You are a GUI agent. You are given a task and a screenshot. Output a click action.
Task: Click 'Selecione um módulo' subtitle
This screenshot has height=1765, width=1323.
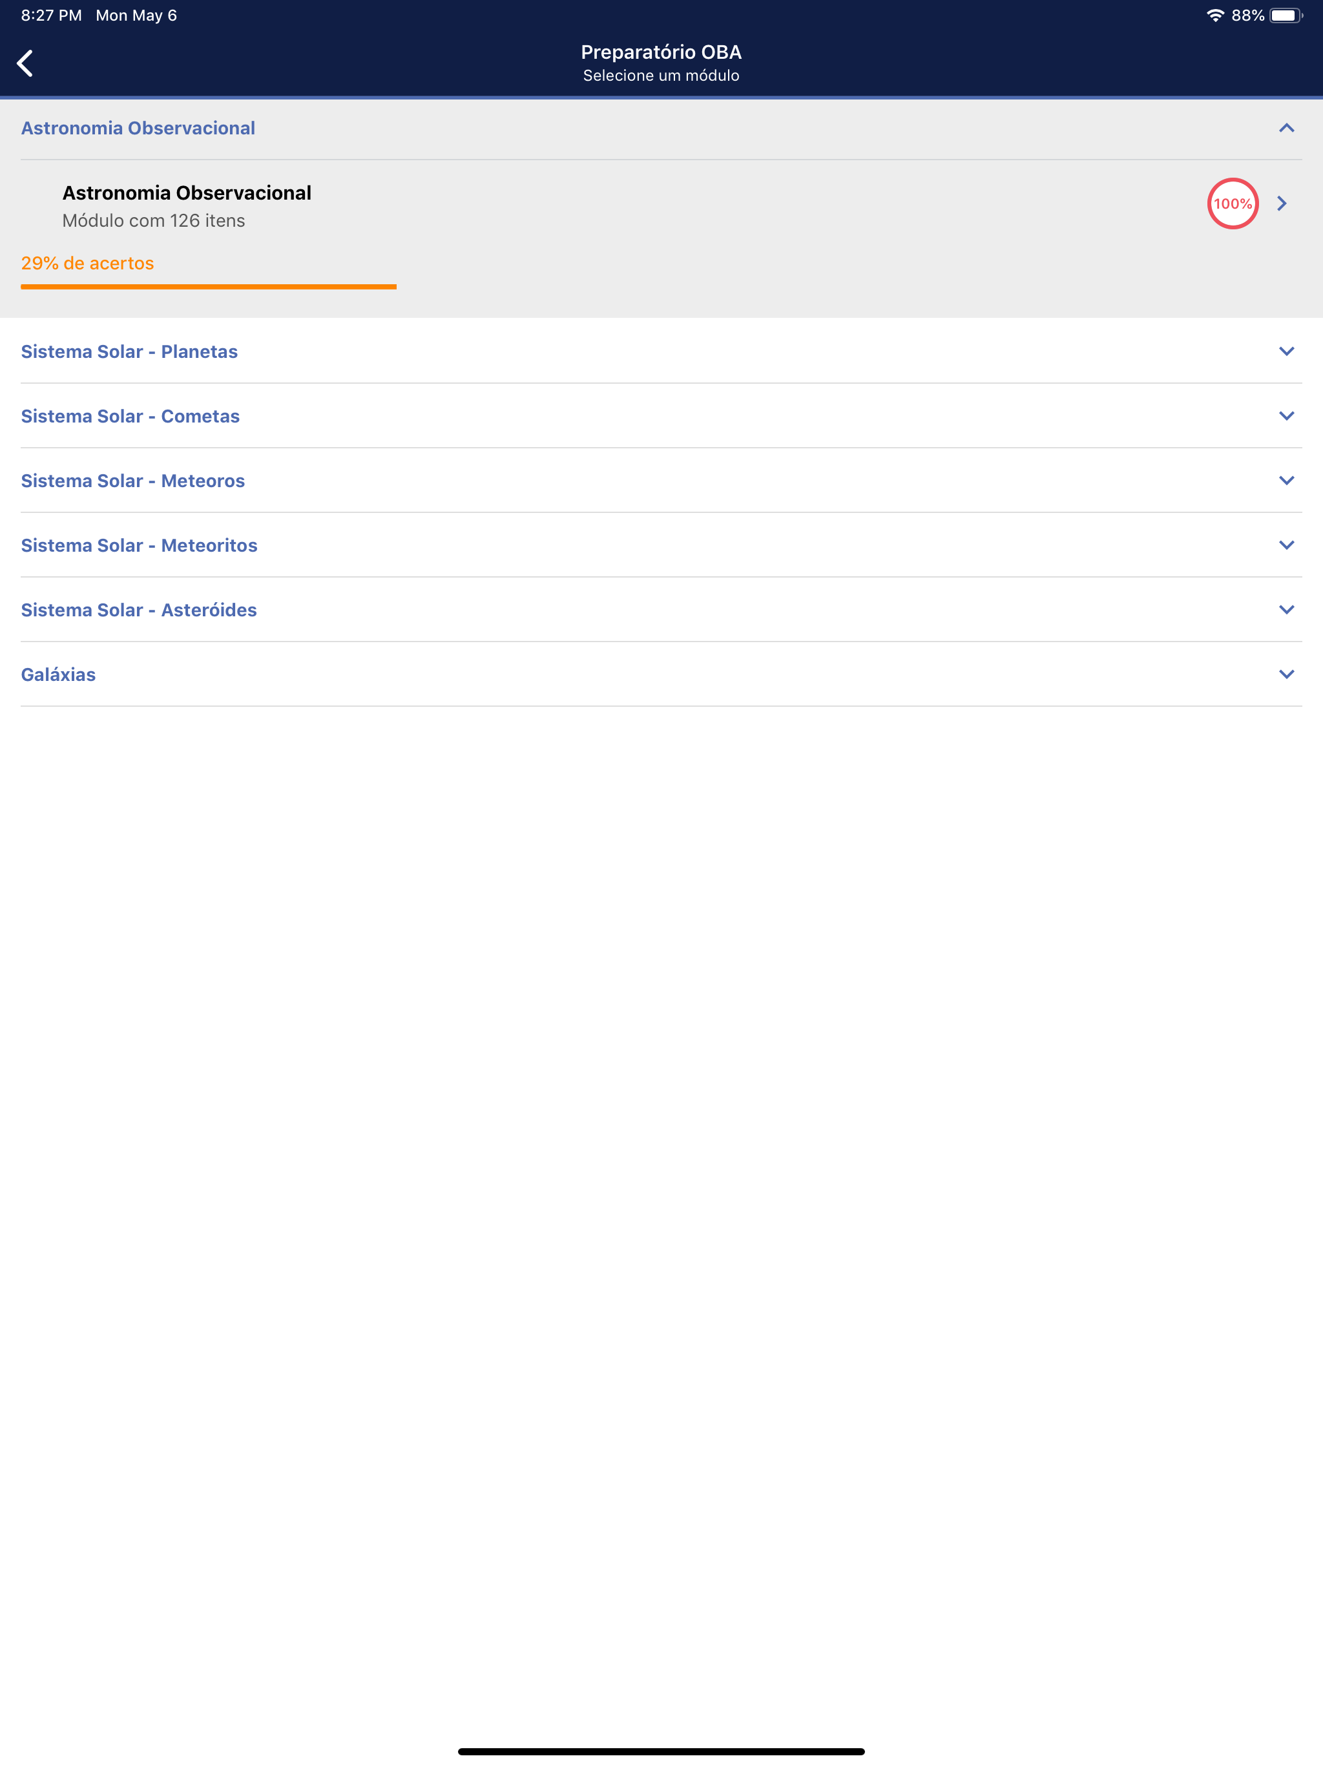(x=661, y=75)
